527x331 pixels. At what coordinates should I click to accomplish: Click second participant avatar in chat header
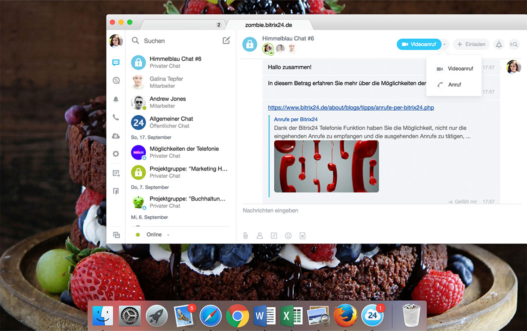click(280, 49)
